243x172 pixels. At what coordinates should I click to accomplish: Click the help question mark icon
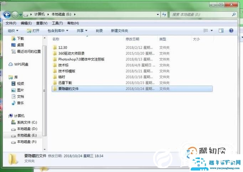click(231, 30)
